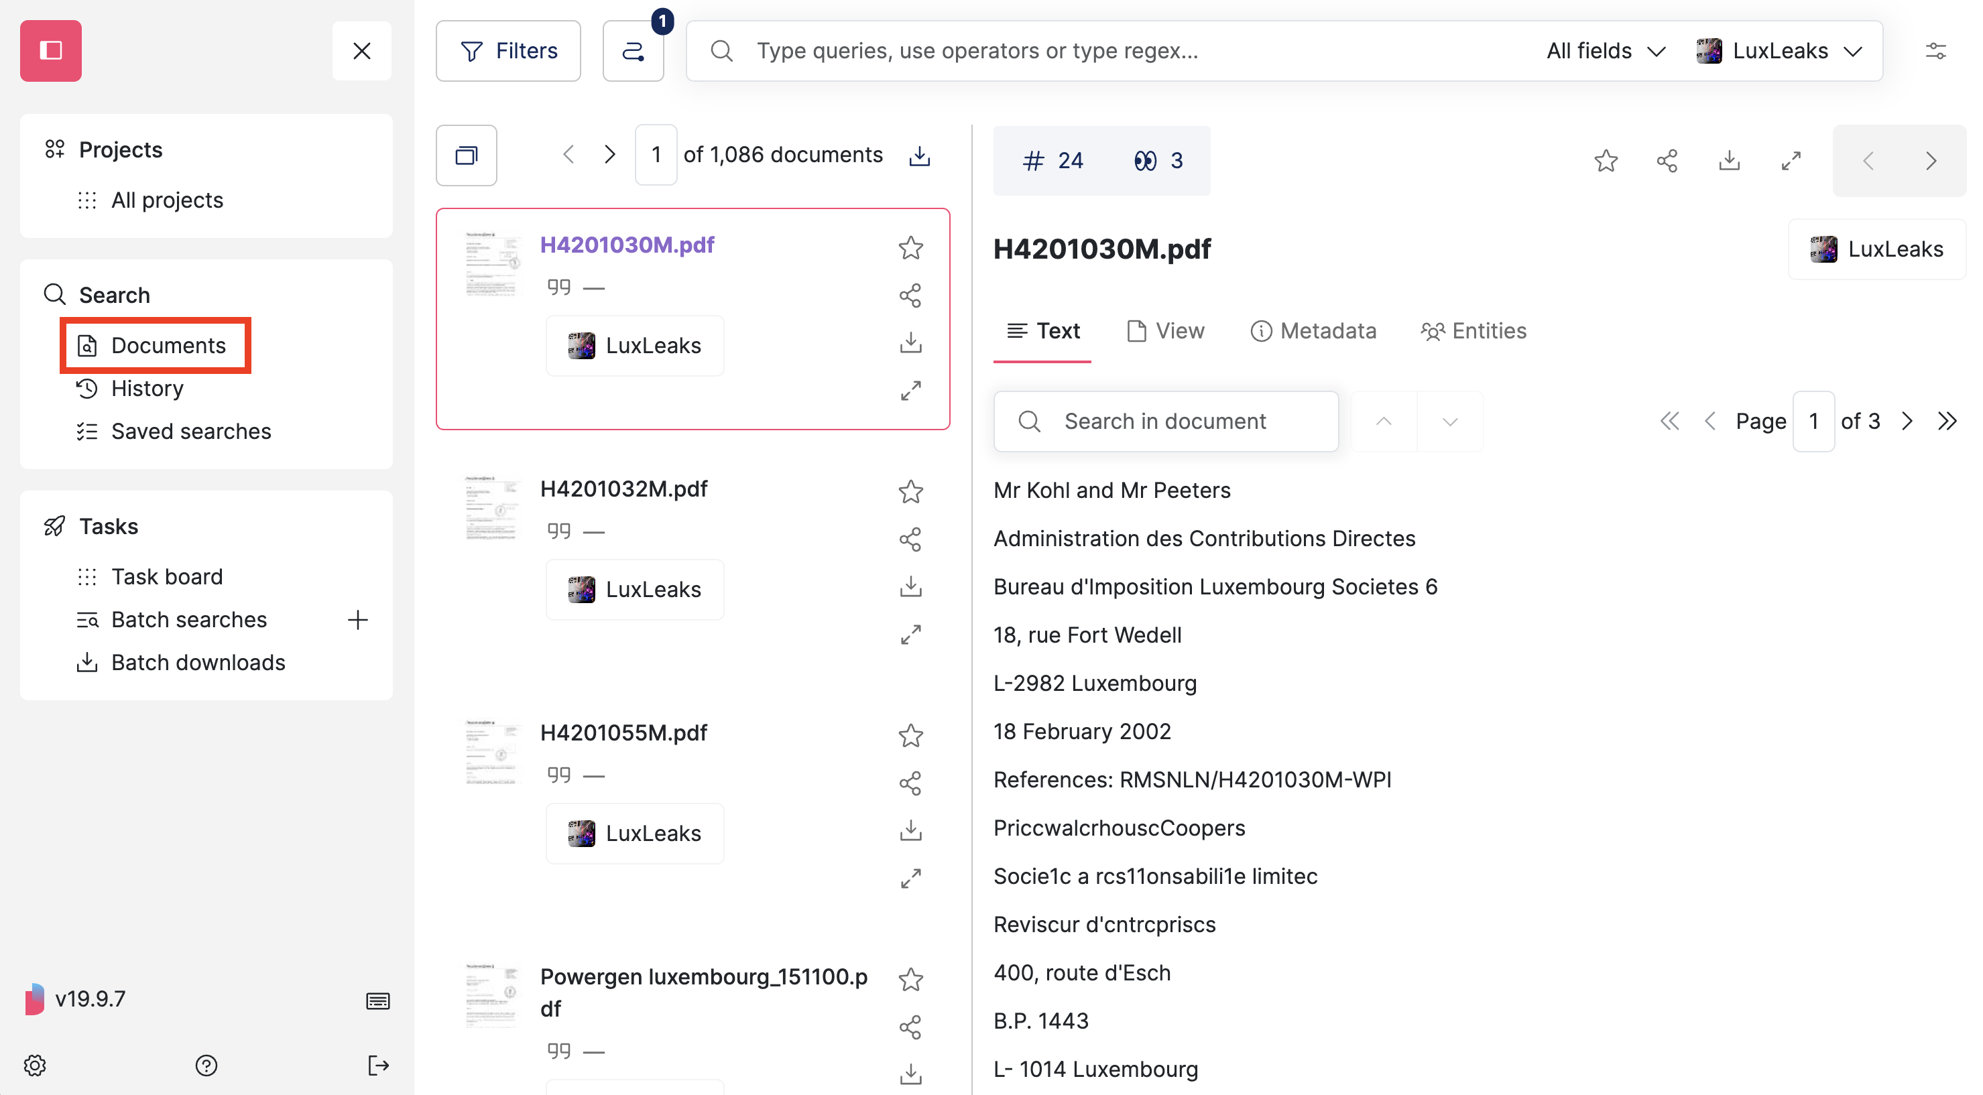Toggle star on the Powergen luxembourg document
1983x1095 pixels.
coord(910,979)
